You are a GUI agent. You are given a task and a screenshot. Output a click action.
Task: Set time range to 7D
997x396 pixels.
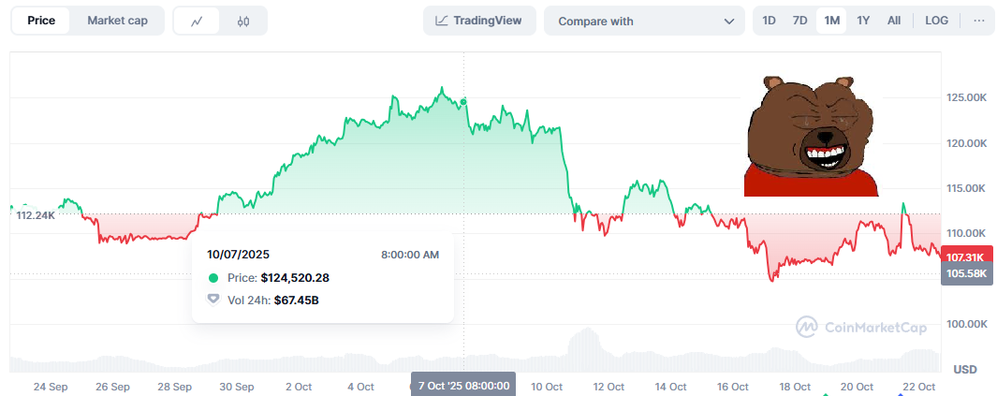tap(799, 21)
